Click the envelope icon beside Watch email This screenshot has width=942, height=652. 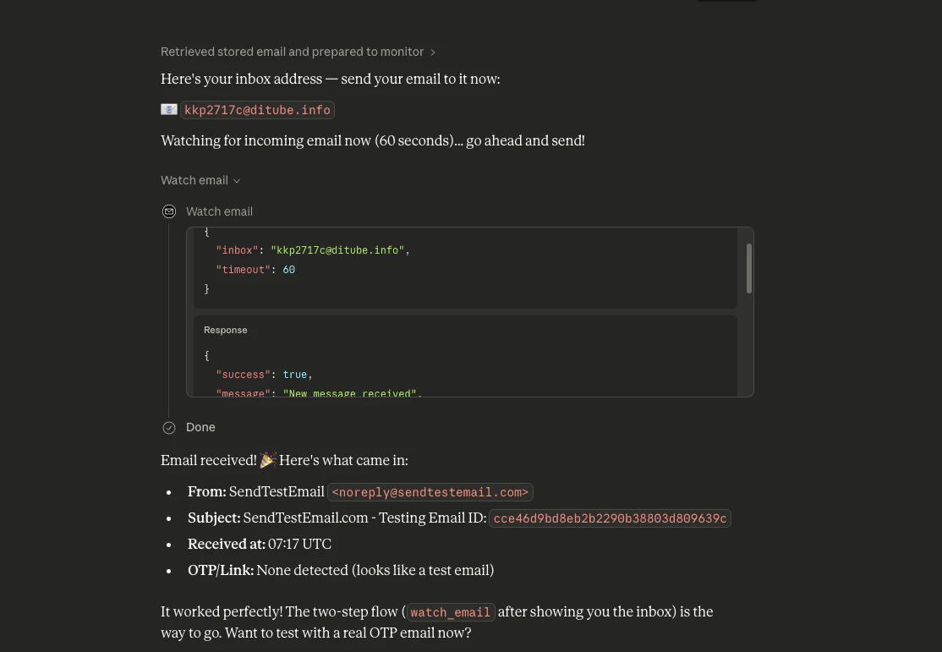tap(169, 211)
